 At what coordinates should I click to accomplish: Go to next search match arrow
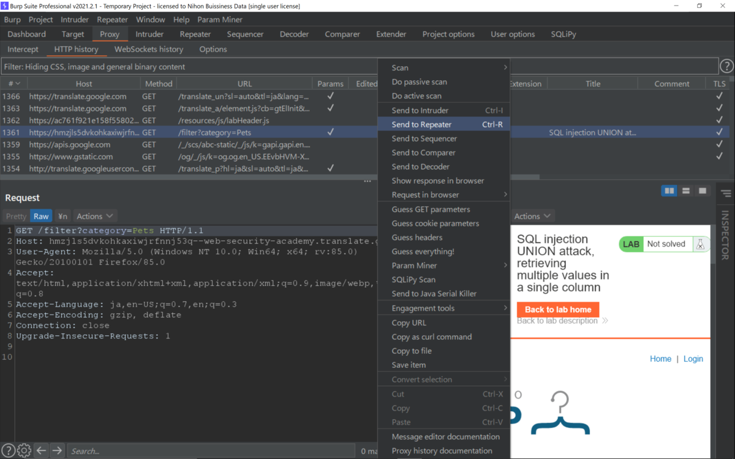tap(57, 450)
